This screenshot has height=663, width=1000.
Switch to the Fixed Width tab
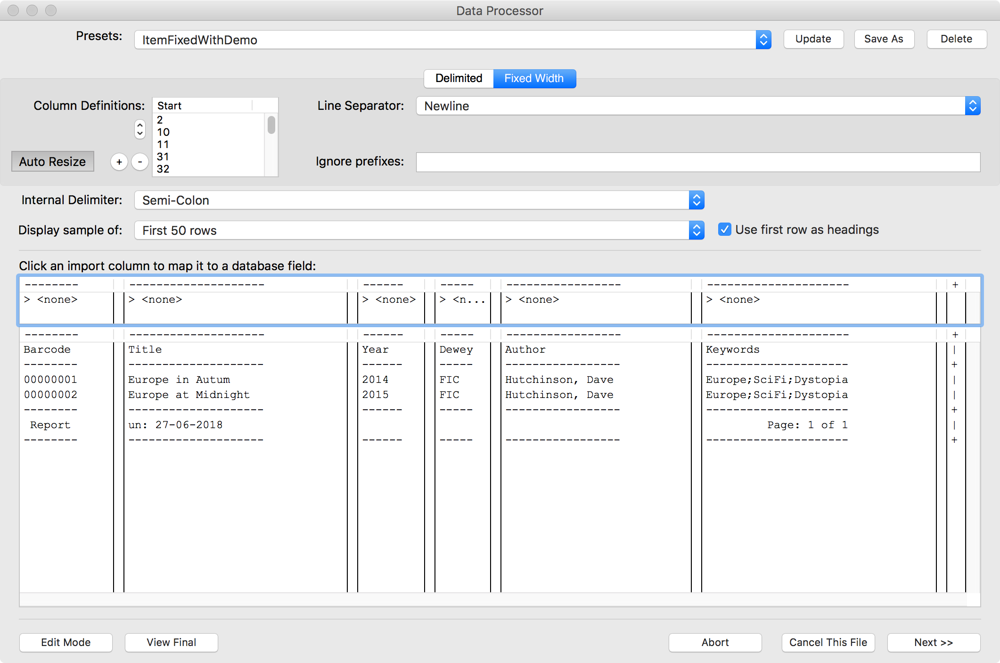click(x=534, y=78)
